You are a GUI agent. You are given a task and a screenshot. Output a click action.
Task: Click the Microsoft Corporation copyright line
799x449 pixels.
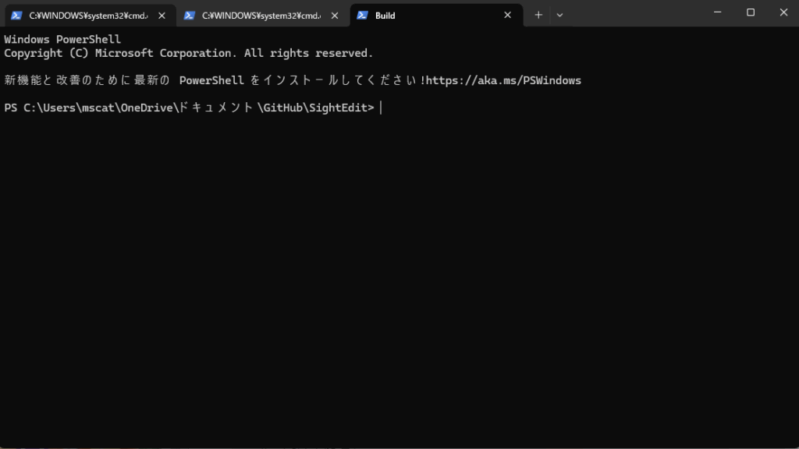pyautogui.click(x=188, y=53)
